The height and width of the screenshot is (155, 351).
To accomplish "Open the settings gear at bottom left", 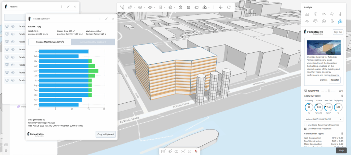I will click(6, 151).
